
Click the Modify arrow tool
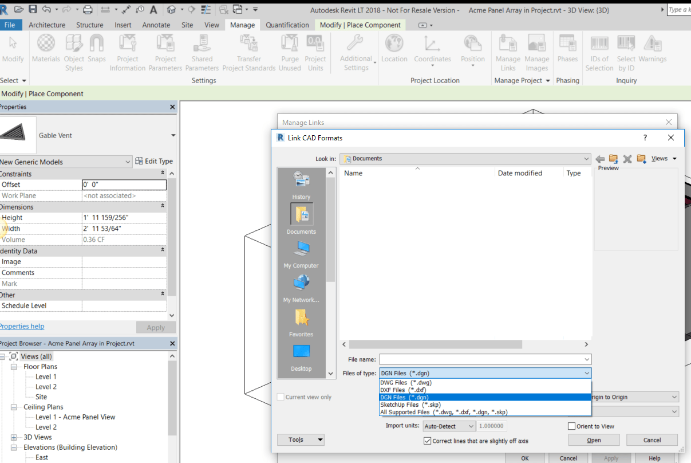click(x=13, y=49)
